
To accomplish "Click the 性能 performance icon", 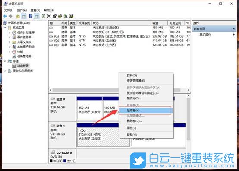I will pyautogui.click(x=14, y=51).
